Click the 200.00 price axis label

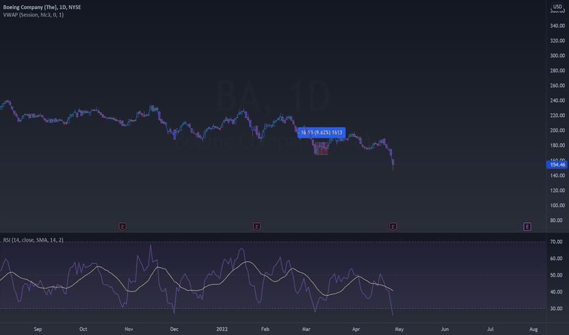point(557,130)
